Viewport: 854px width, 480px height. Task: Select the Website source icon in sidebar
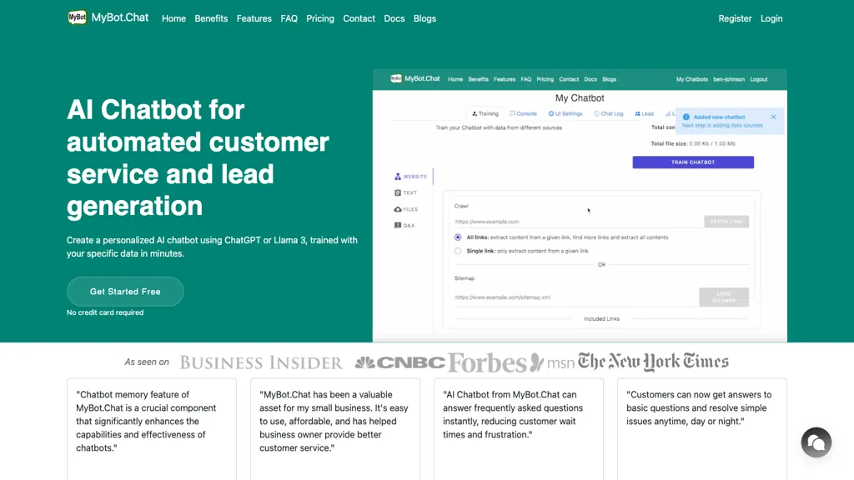pos(398,177)
